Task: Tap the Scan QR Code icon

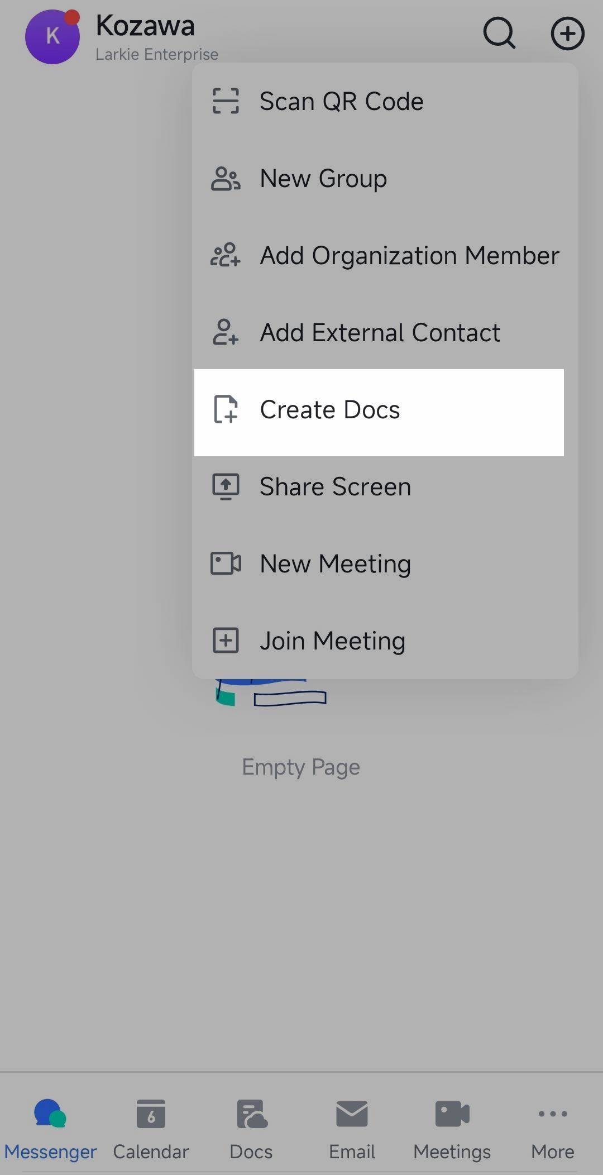Action: pos(226,101)
